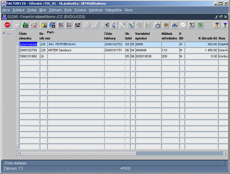The image size is (230, 174).
Task: Click the grayed-out printer icon
Action: click(87, 25)
